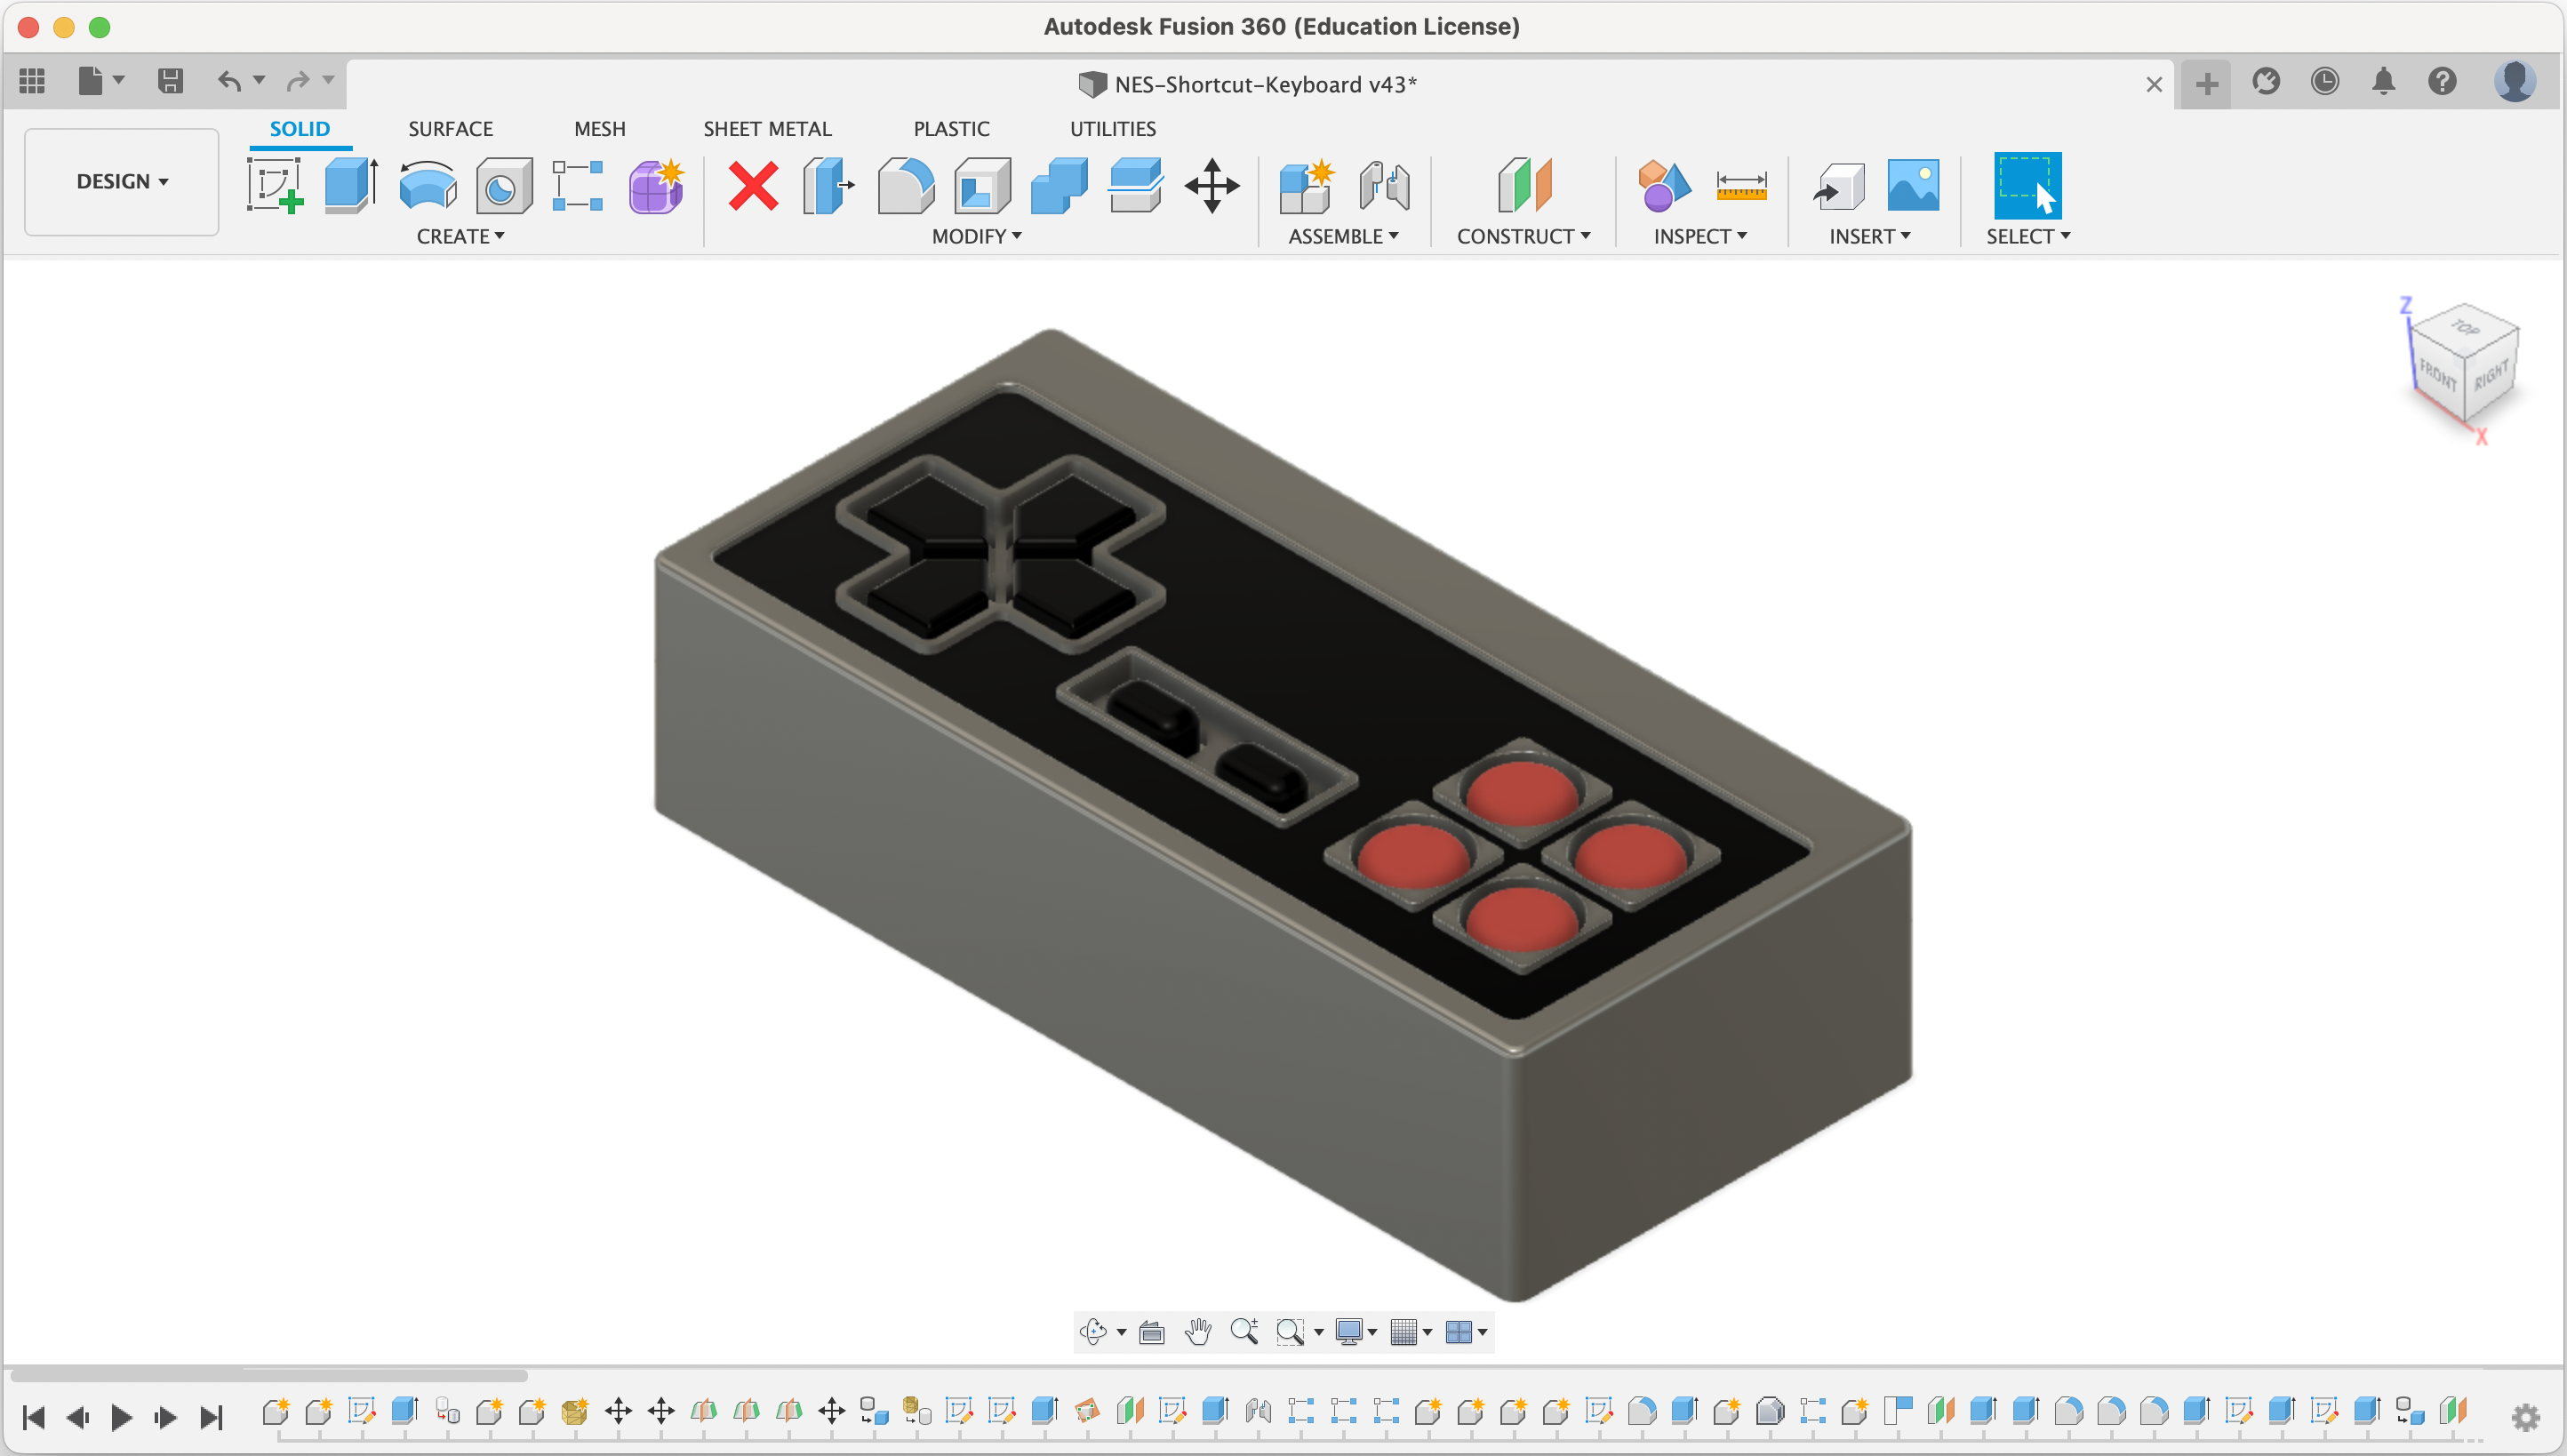
Task: Close the NES-Shortcut-Keyboard document tab
Action: pos(2154,85)
